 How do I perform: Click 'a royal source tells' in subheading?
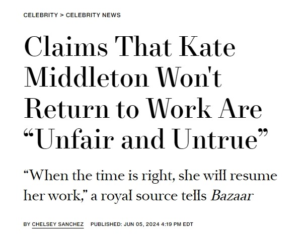tap(148, 196)
